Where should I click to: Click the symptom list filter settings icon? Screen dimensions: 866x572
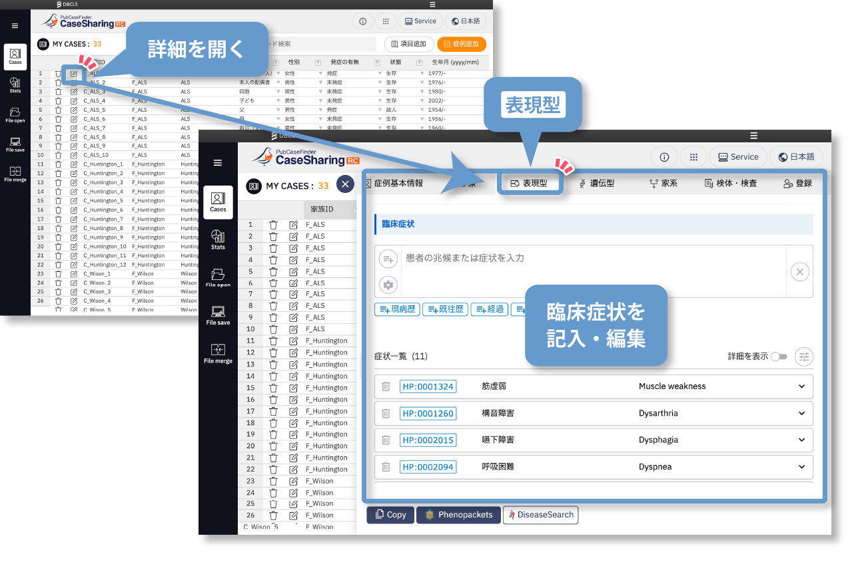[804, 357]
